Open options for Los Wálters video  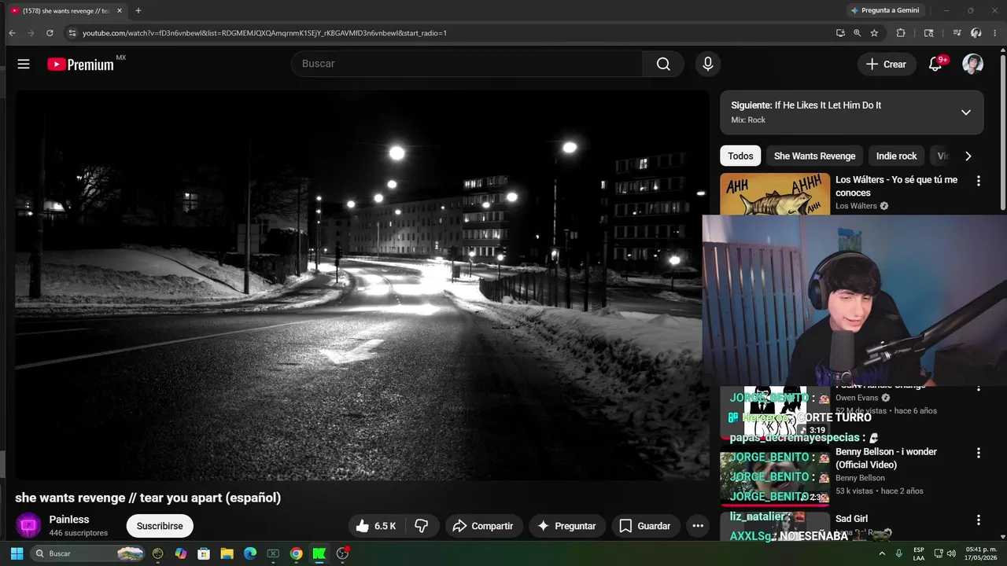(978, 181)
